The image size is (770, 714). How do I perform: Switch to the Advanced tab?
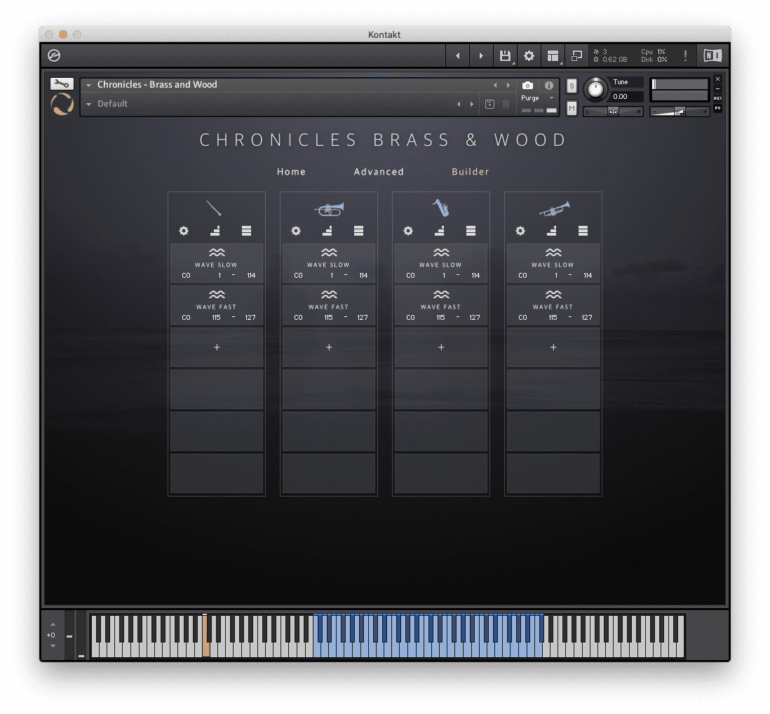coord(379,172)
